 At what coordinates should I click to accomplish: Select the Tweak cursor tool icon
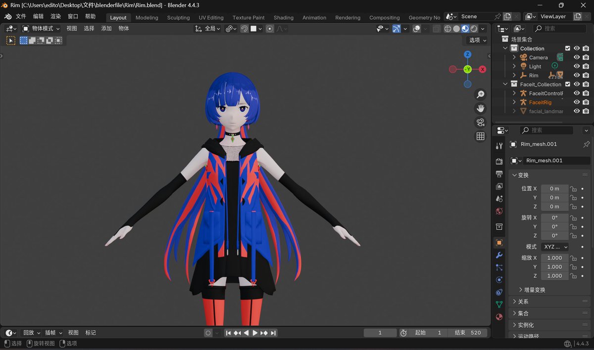[x=10, y=41]
